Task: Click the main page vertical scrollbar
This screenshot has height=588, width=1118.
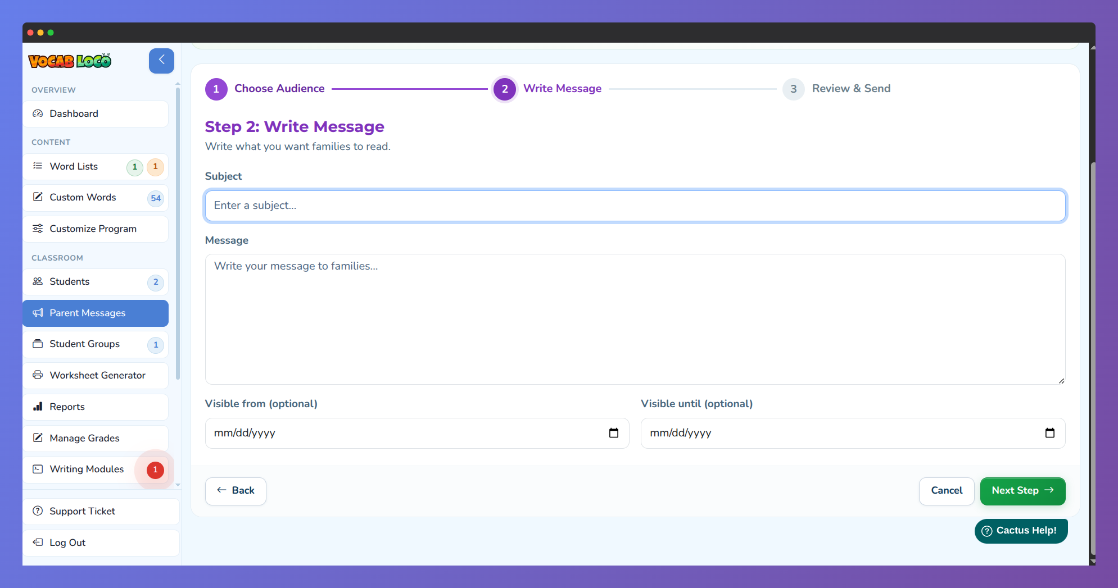Action: tap(1093, 357)
